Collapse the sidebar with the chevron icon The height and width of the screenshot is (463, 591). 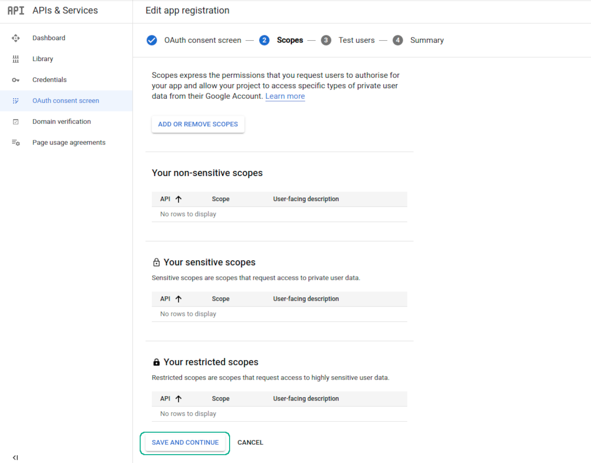15,458
